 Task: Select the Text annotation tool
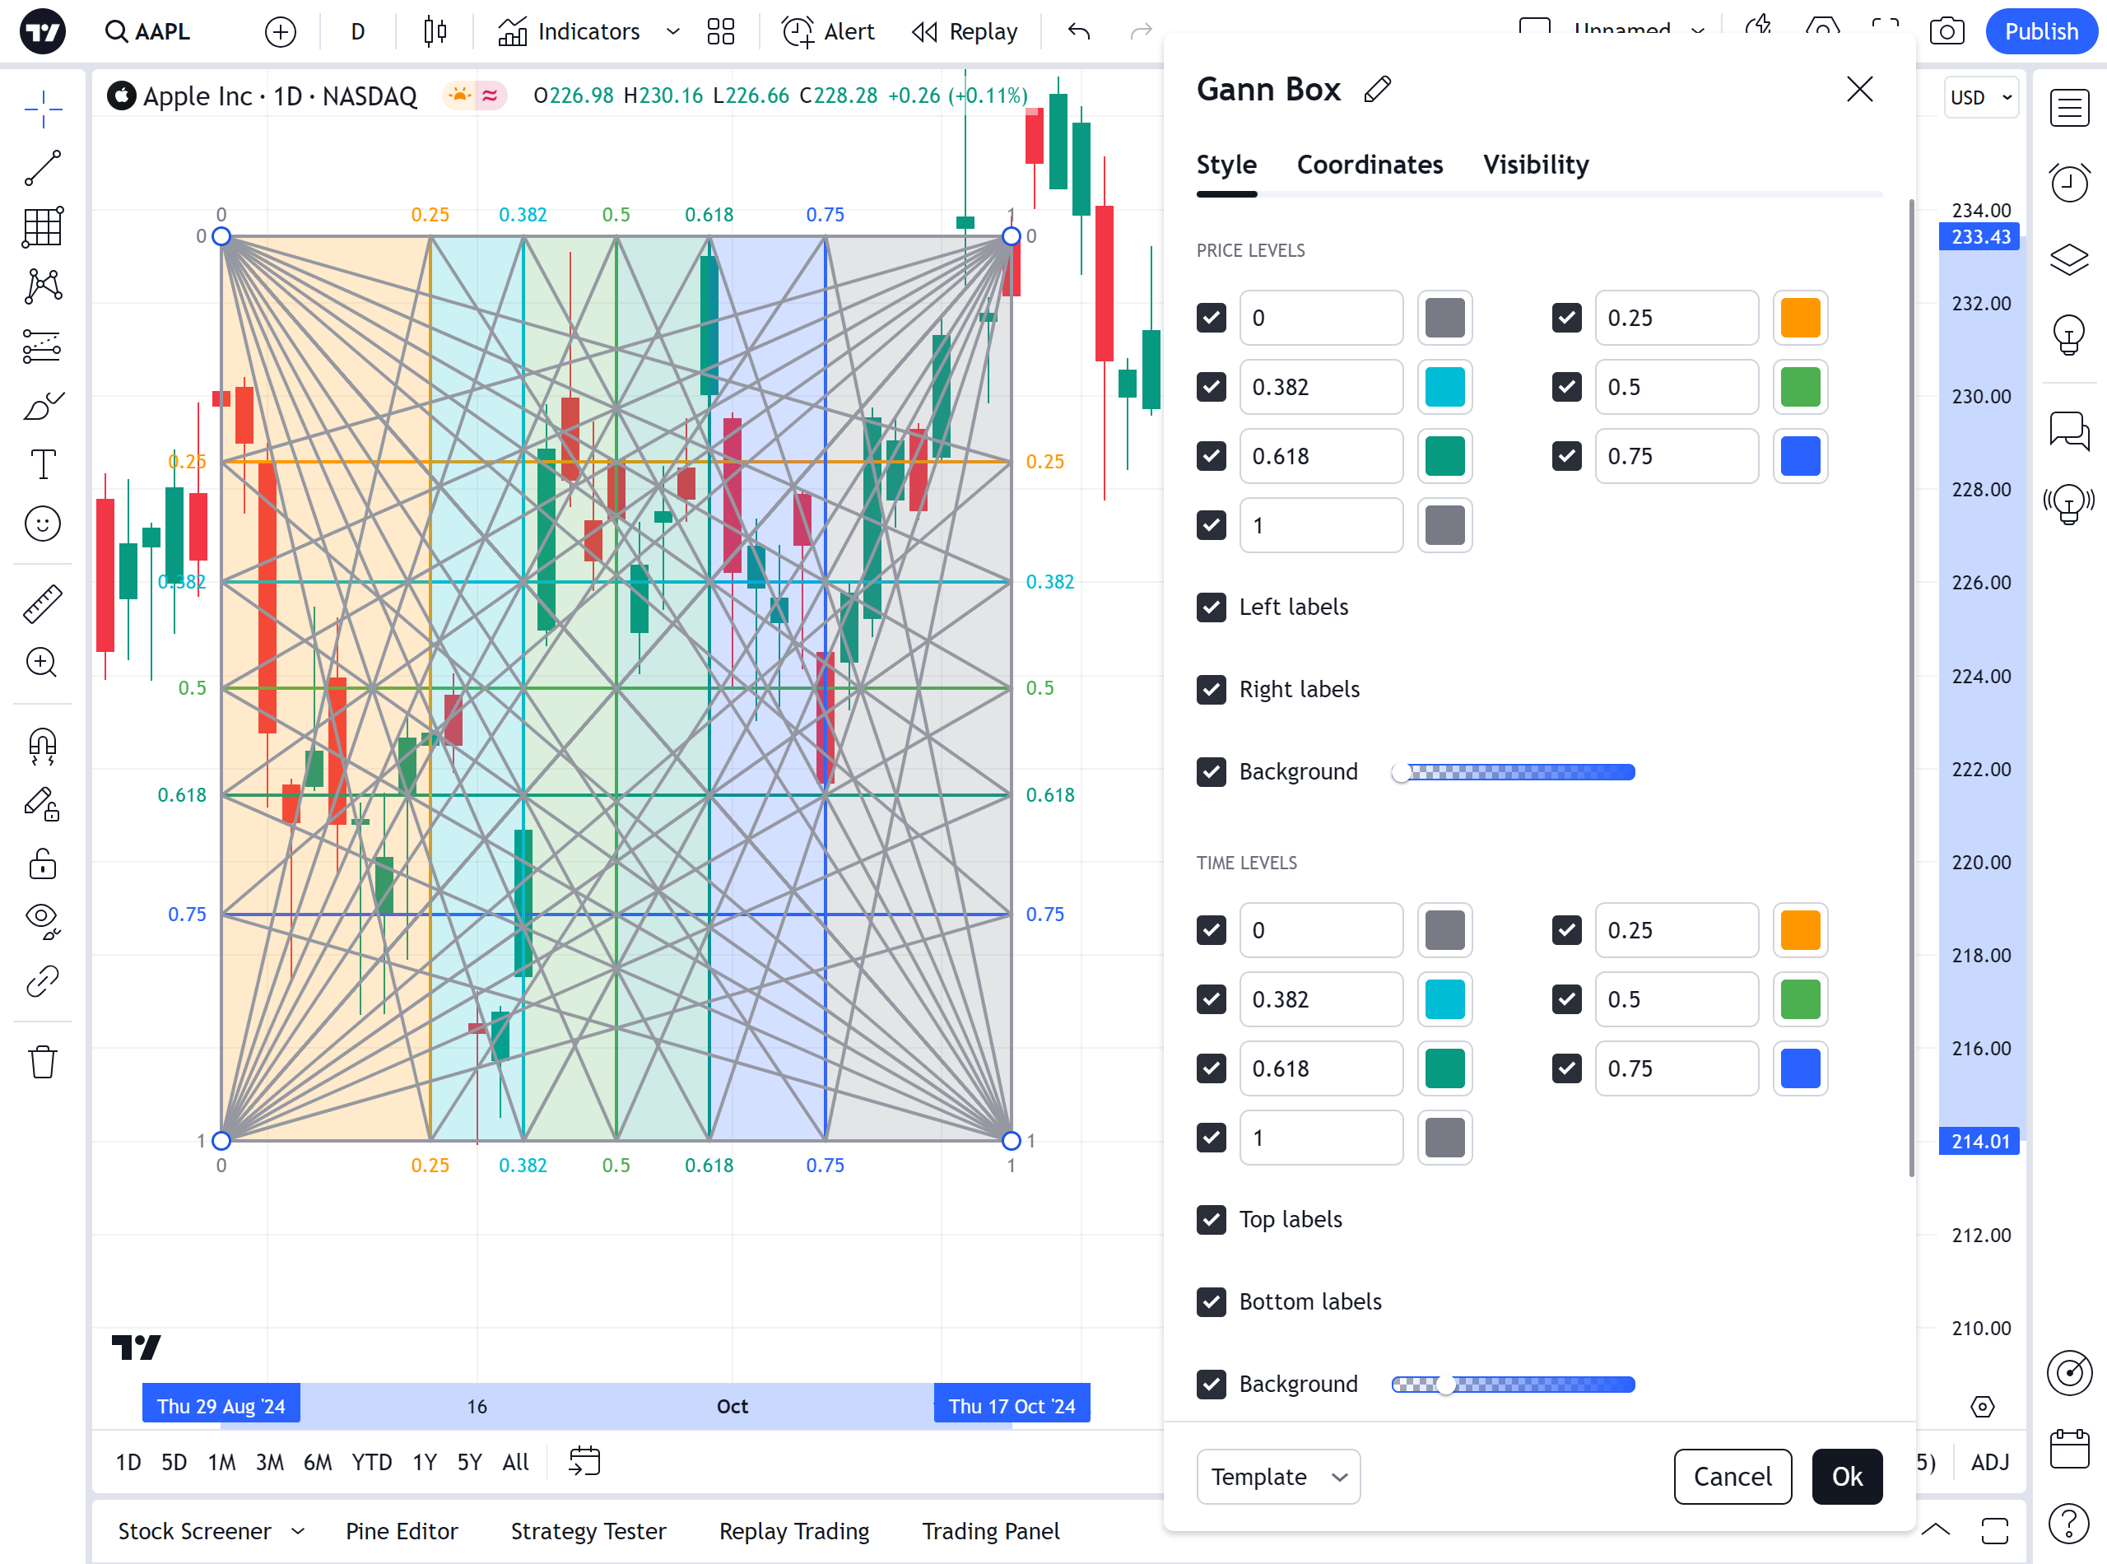43,465
